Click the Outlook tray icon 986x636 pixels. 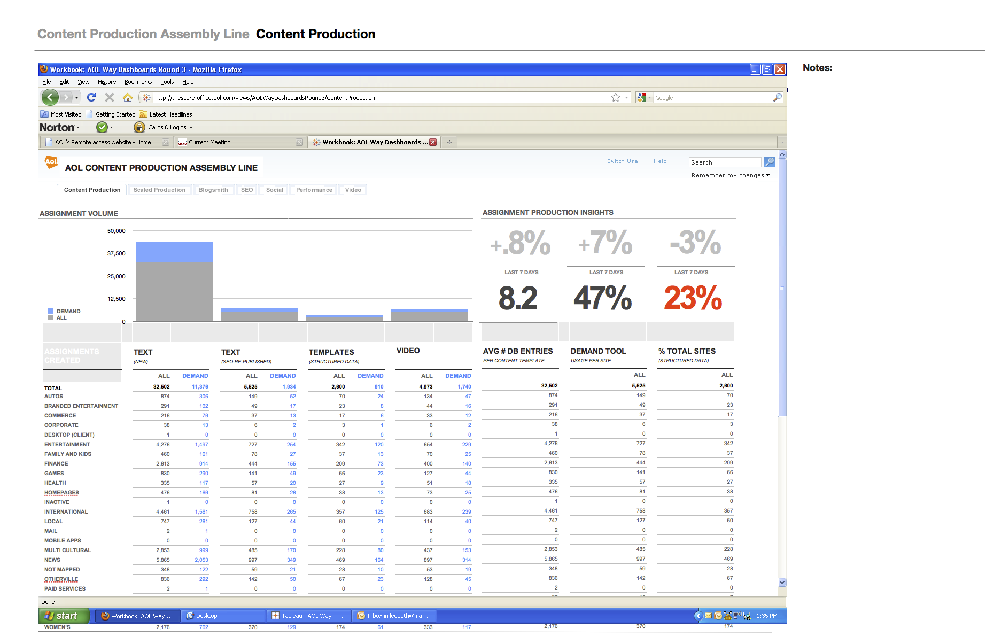pyautogui.click(x=718, y=616)
